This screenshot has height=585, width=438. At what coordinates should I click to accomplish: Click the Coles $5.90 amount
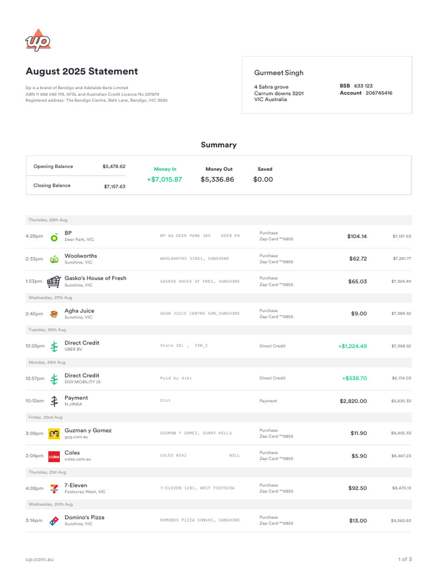359,456
